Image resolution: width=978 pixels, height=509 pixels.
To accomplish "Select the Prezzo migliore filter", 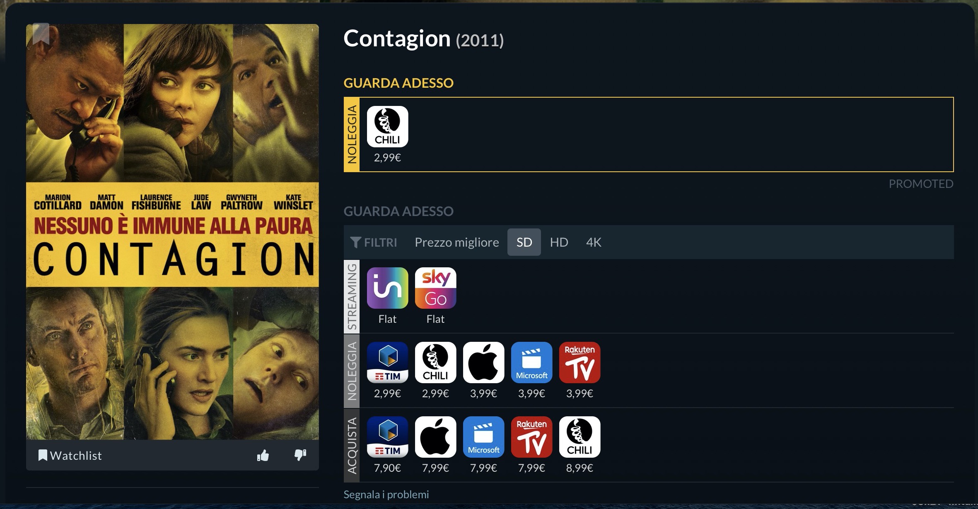I will coord(457,242).
